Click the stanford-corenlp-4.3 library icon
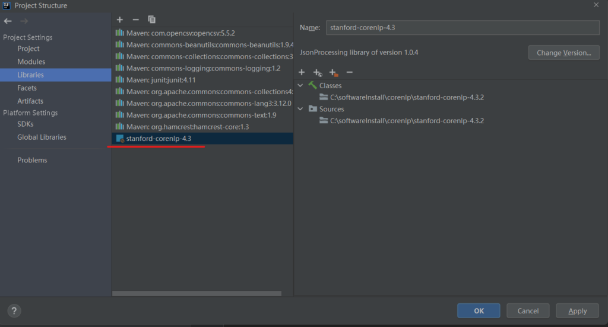This screenshot has height=327, width=608. tap(120, 139)
